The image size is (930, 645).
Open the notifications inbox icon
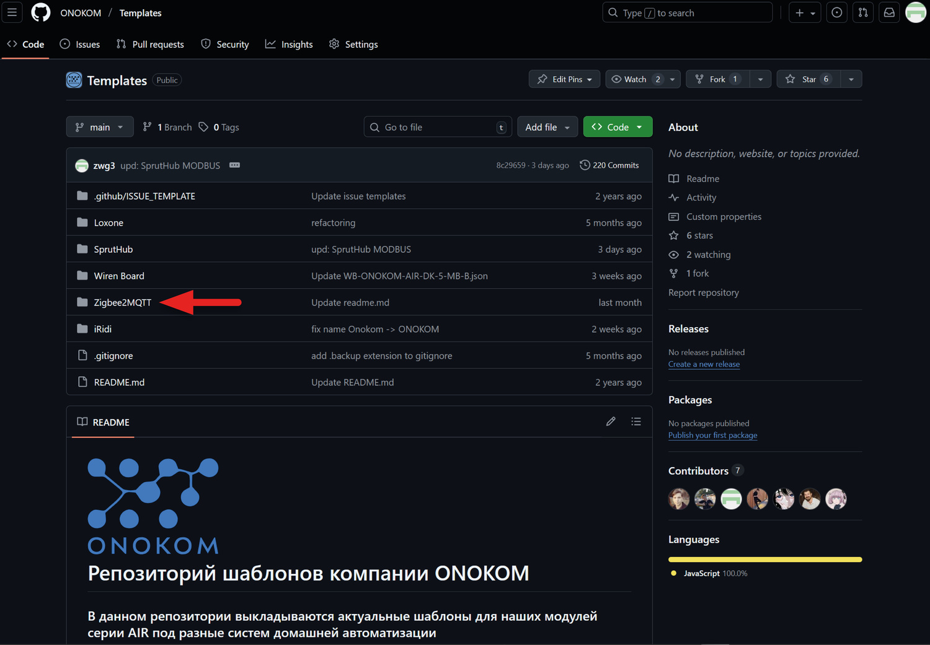coord(889,12)
